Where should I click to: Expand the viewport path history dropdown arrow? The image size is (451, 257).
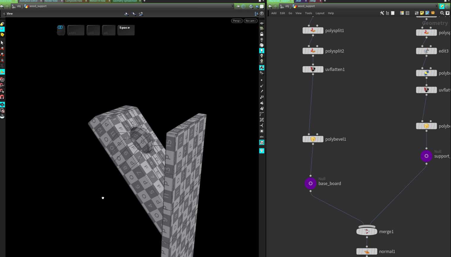pyautogui.click(x=232, y=6)
